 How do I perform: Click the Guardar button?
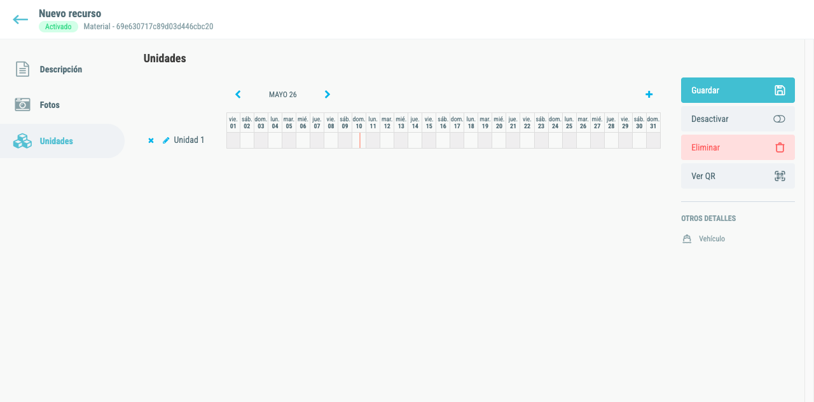point(738,90)
